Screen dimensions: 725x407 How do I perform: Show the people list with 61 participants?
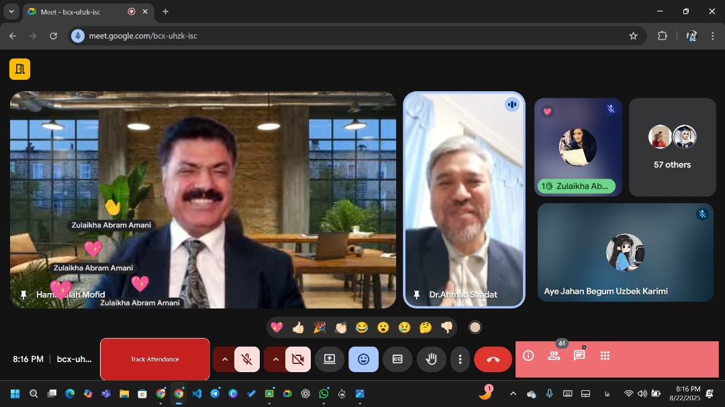click(x=554, y=356)
